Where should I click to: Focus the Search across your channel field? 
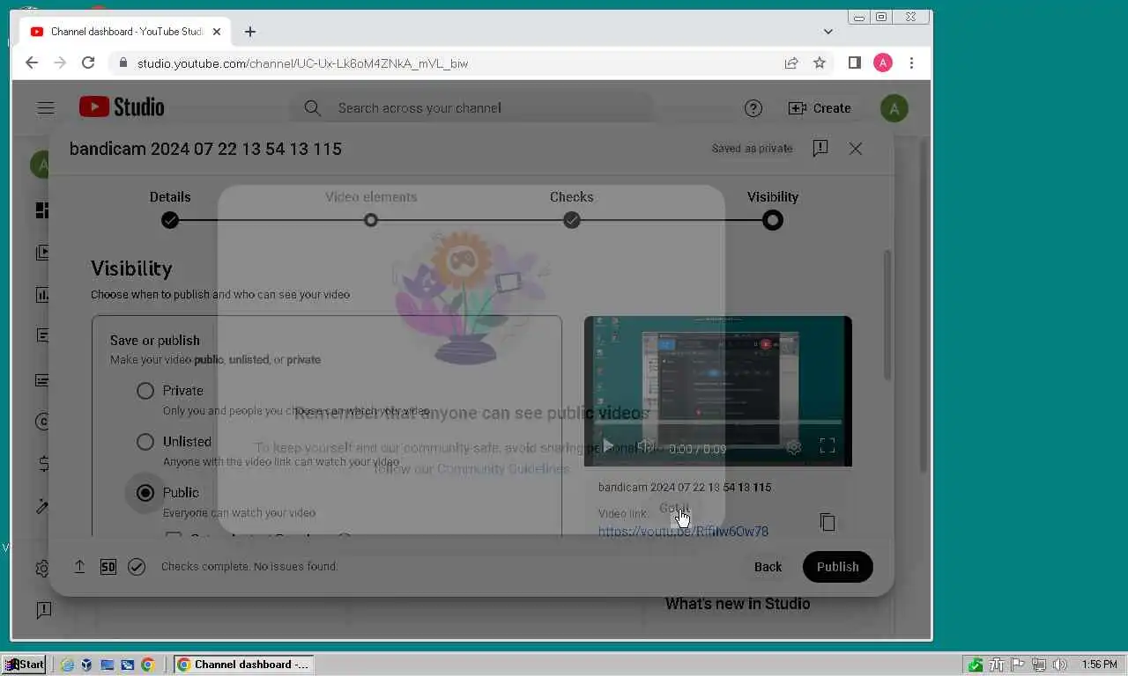473,108
